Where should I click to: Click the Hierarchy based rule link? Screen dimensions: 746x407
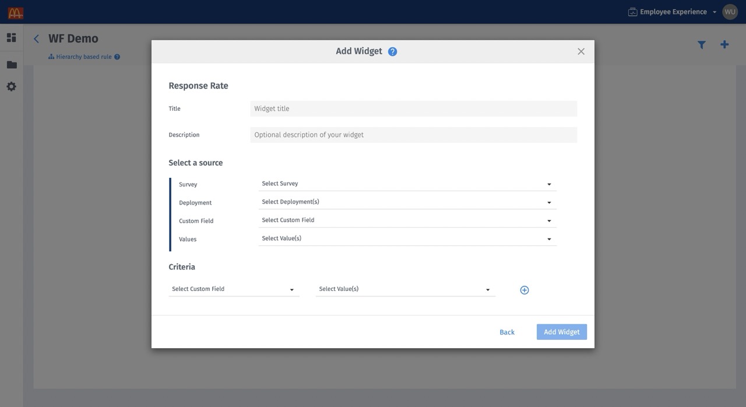(x=83, y=57)
